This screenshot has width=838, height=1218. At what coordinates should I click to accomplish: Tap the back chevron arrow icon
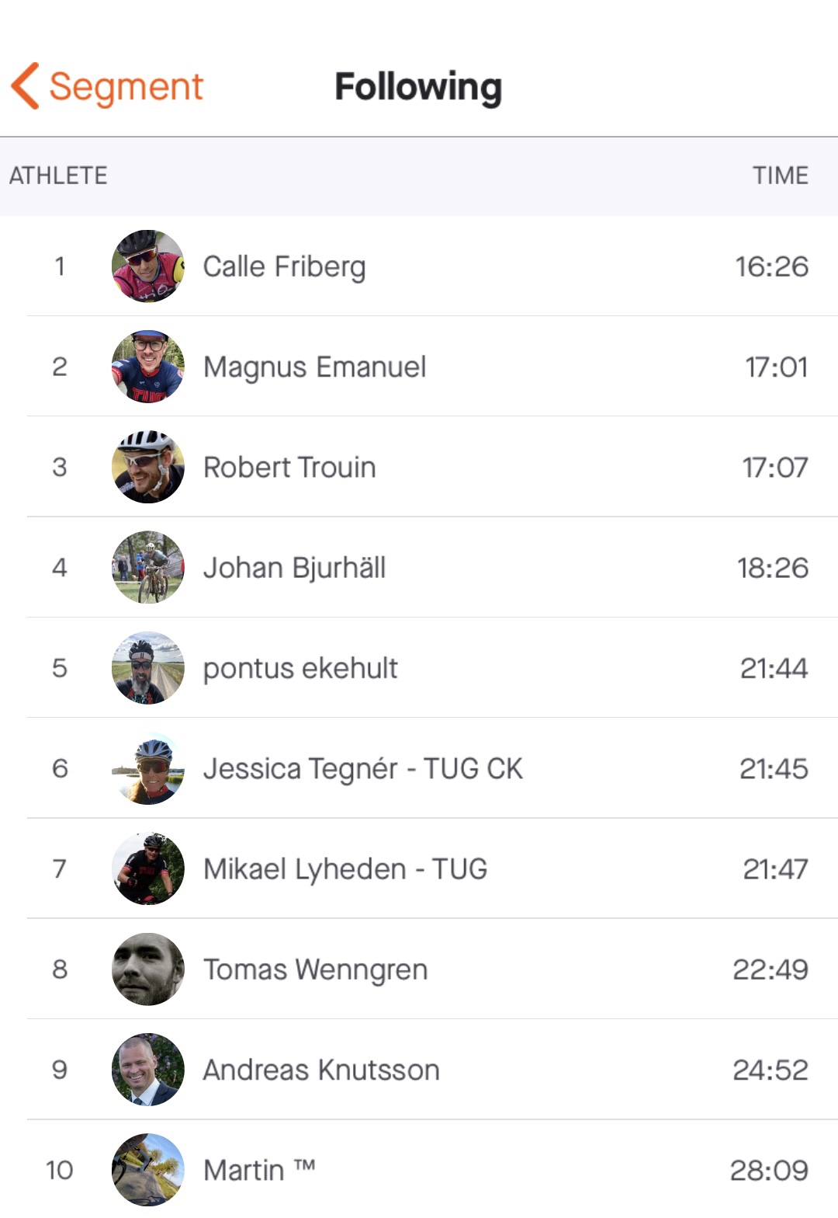(26, 86)
